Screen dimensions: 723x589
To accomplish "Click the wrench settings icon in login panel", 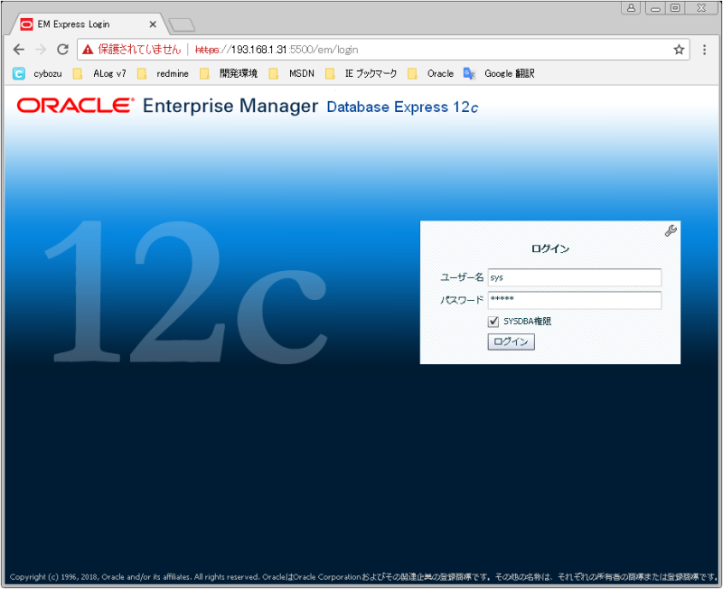I will coord(671,230).
